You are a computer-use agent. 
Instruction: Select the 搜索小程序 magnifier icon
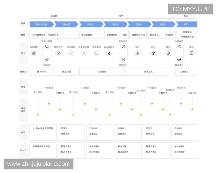[x=47, y=46]
